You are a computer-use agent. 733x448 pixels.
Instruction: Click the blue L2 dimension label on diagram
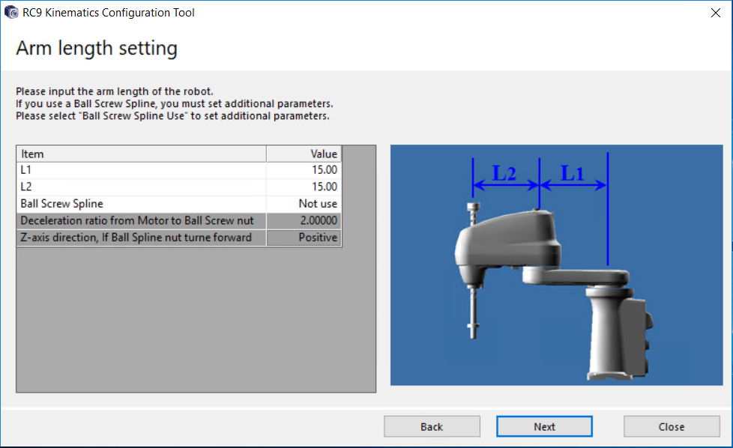pos(504,173)
